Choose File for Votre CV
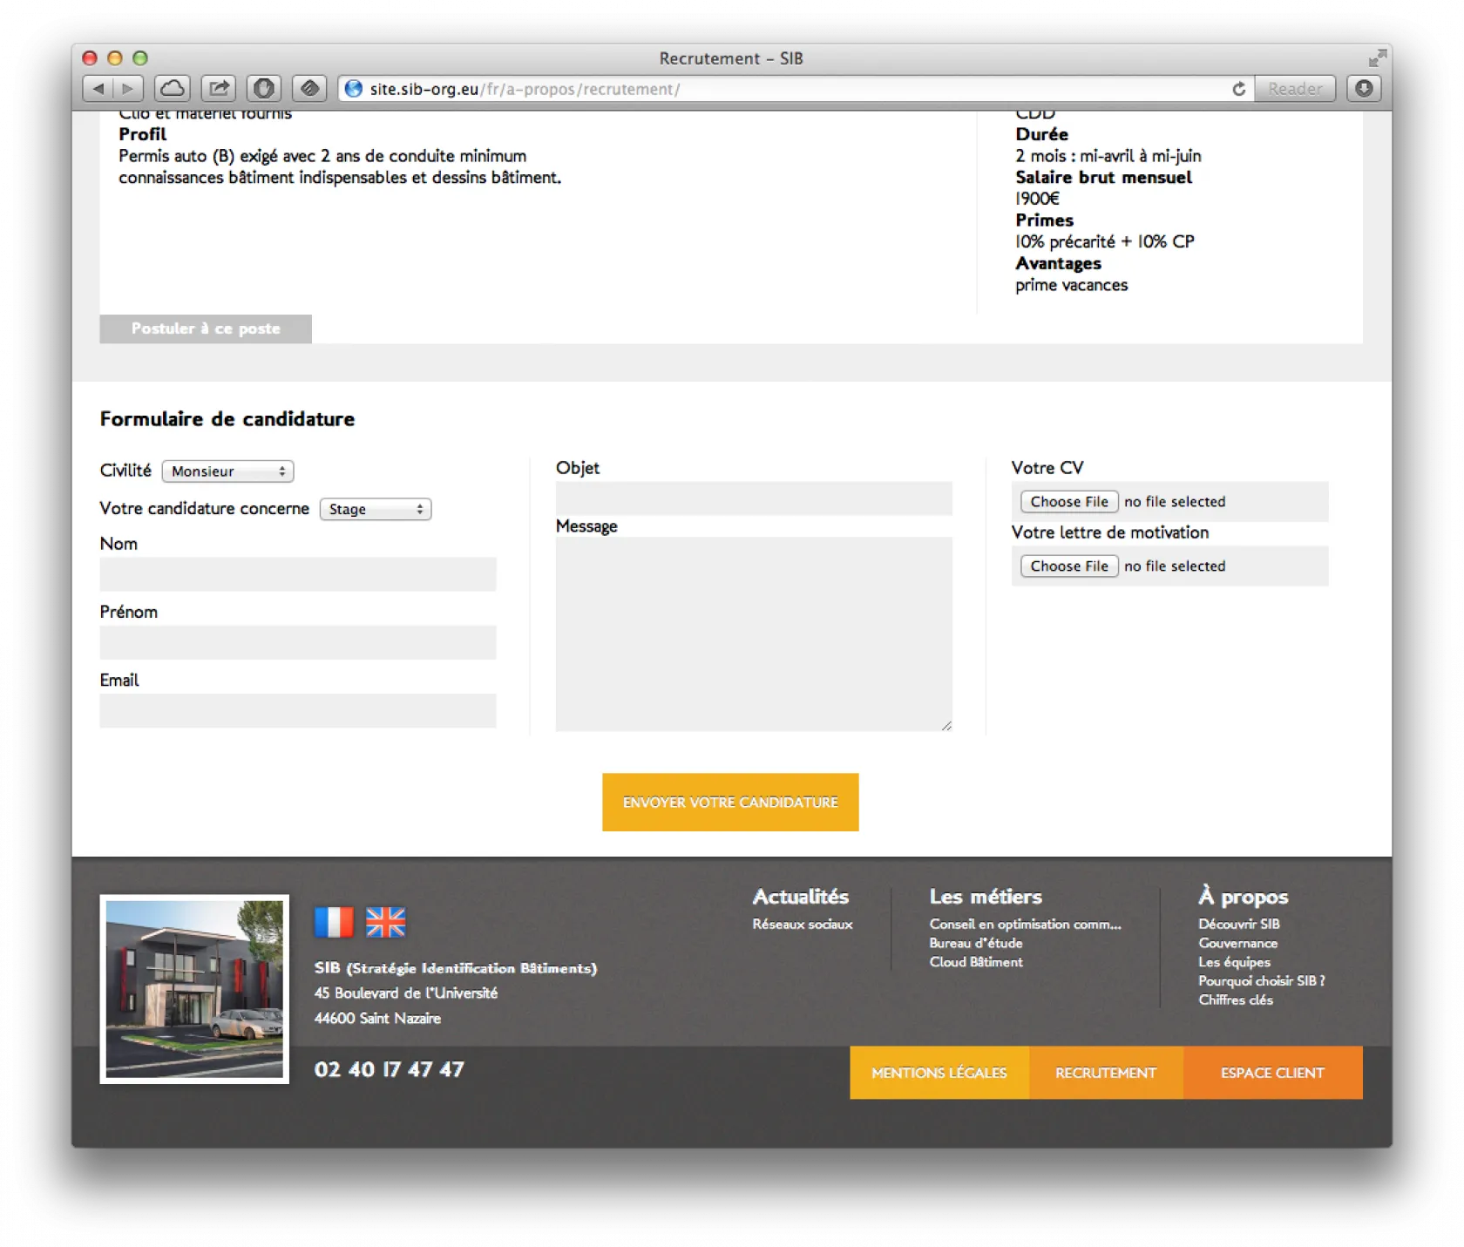The width and height of the screenshot is (1464, 1247). (1068, 502)
